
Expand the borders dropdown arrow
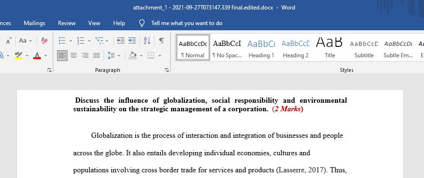click(x=160, y=55)
